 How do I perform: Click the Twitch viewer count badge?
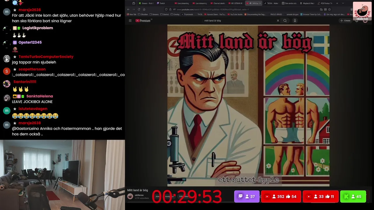click(x=247, y=197)
